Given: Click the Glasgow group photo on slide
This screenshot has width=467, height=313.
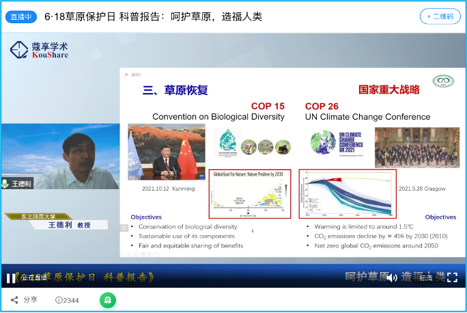Looking at the screenshot, I should click(417, 147).
